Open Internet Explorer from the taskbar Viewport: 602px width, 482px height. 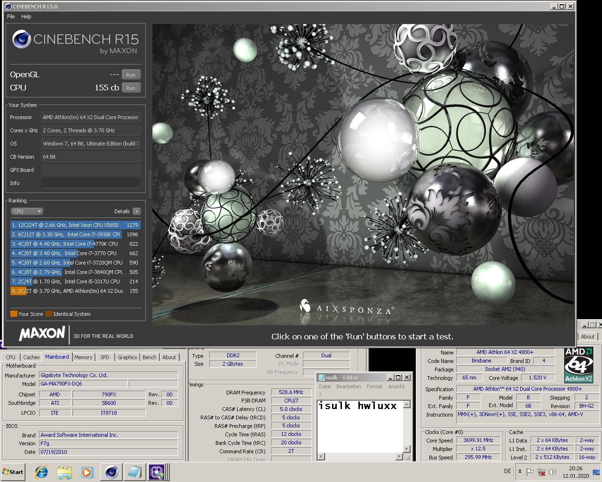pos(41,472)
